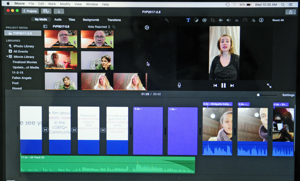The image size is (300, 181).
Task: Open the browser gear settings menu
Action: (x=147, y=27)
